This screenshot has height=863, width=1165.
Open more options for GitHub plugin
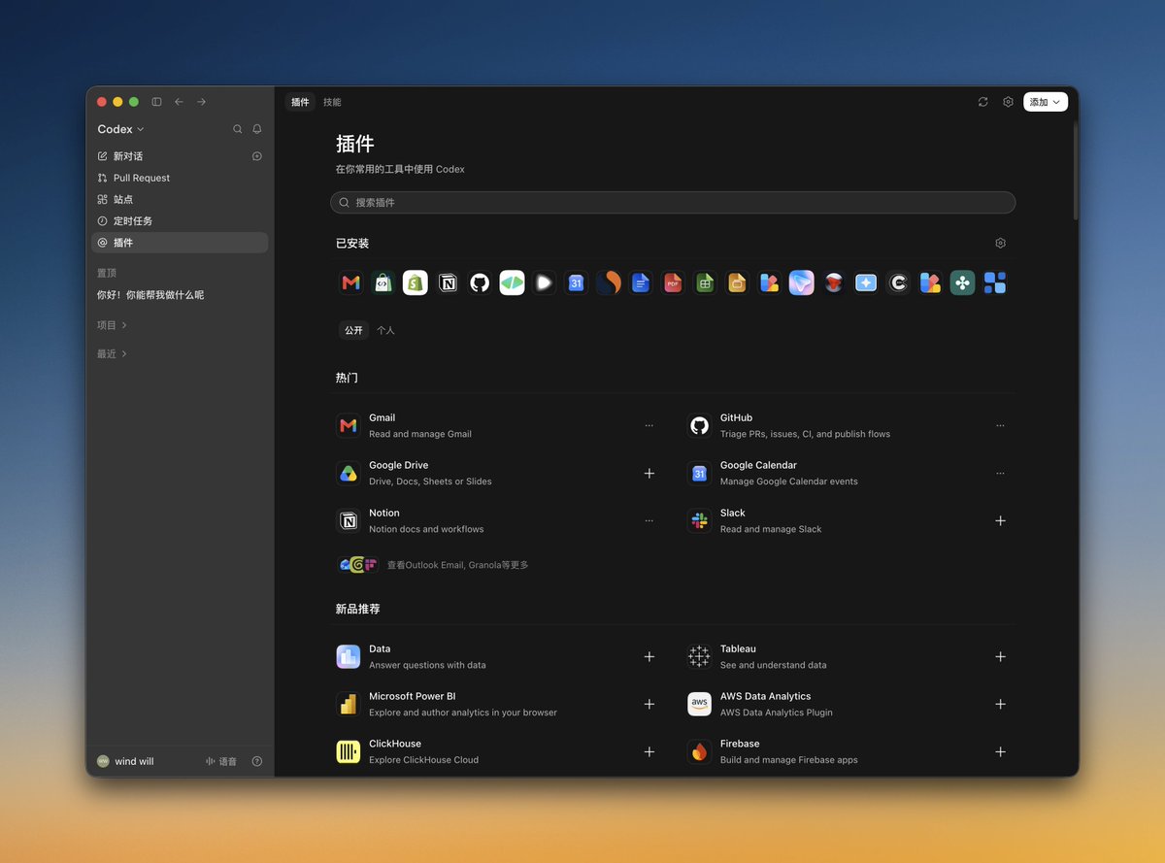[1000, 425]
